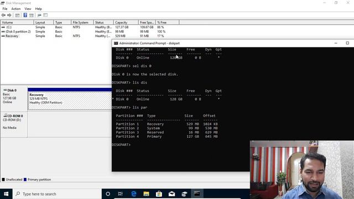
Task: Maximize the Command Prompt diskpart window
Action: 347,43
